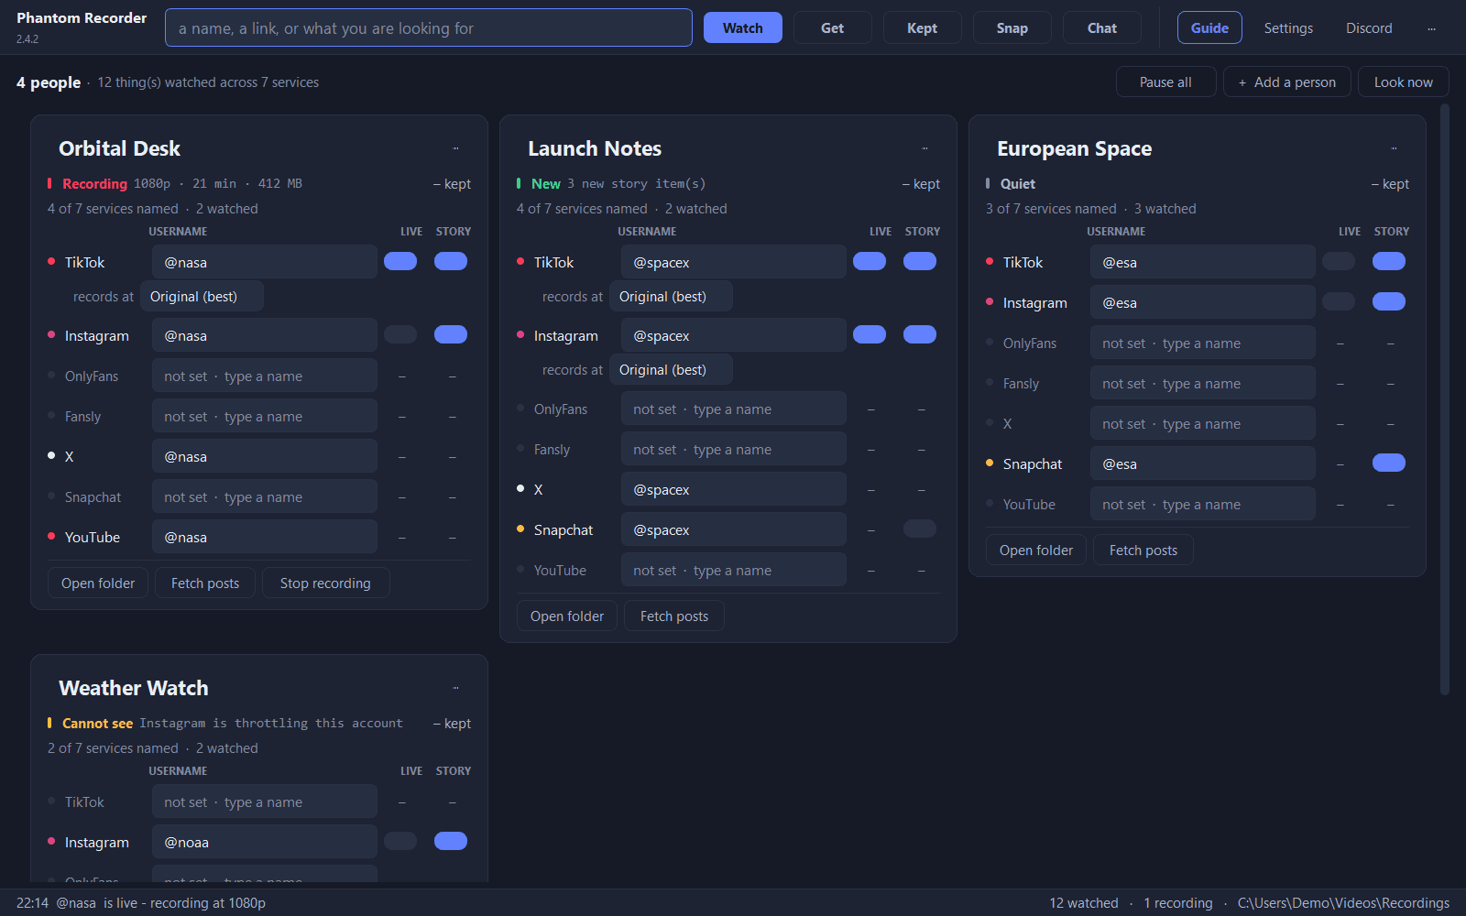The height and width of the screenshot is (916, 1466).
Task: Click Pause all
Action: point(1165,82)
